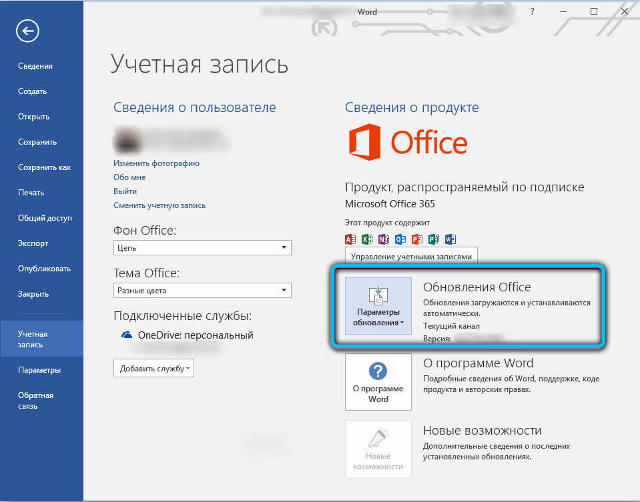The height and width of the screenshot is (502, 640).
Task: Go to Экспорт in the sidebar
Action: (33, 243)
